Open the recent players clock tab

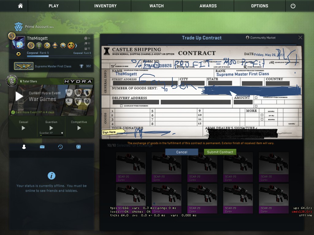[60, 147]
